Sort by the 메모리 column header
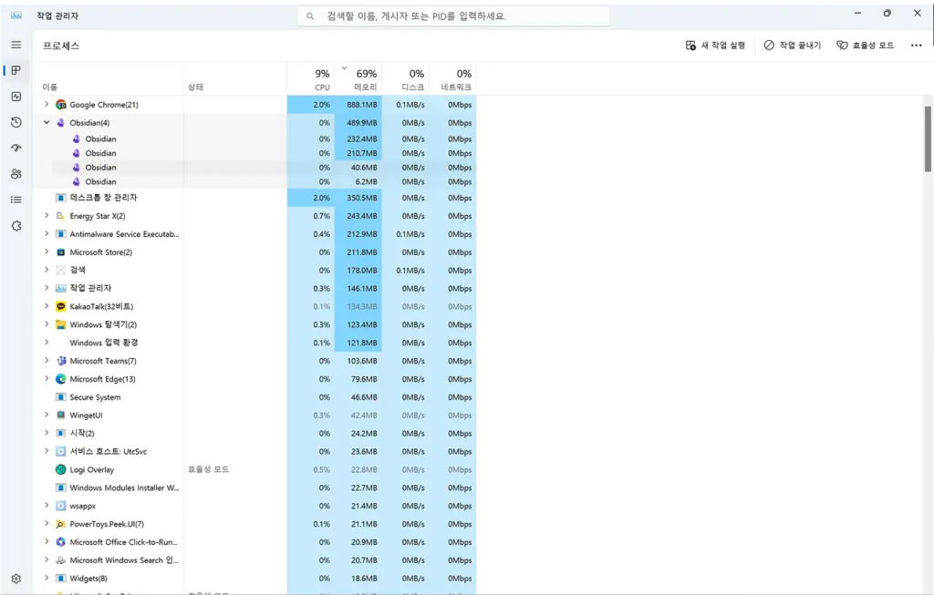Screen dimensions: 934x595 coord(358,79)
